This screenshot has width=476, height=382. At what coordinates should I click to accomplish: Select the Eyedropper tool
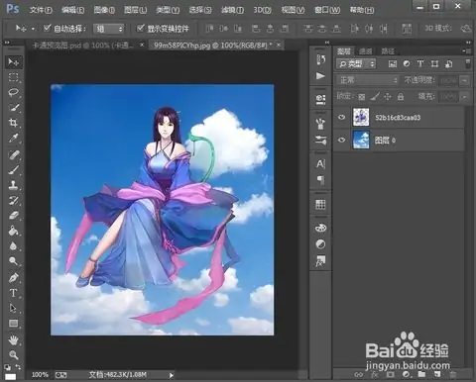click(14, 139)
